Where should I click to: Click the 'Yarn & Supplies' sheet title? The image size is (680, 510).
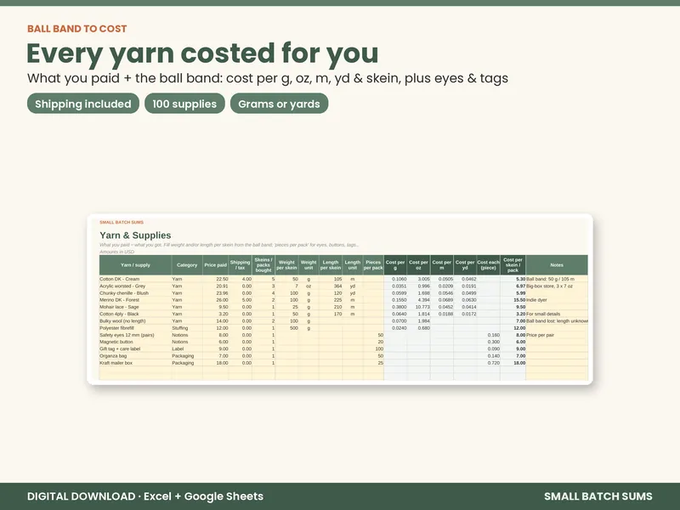pos(135,235)
